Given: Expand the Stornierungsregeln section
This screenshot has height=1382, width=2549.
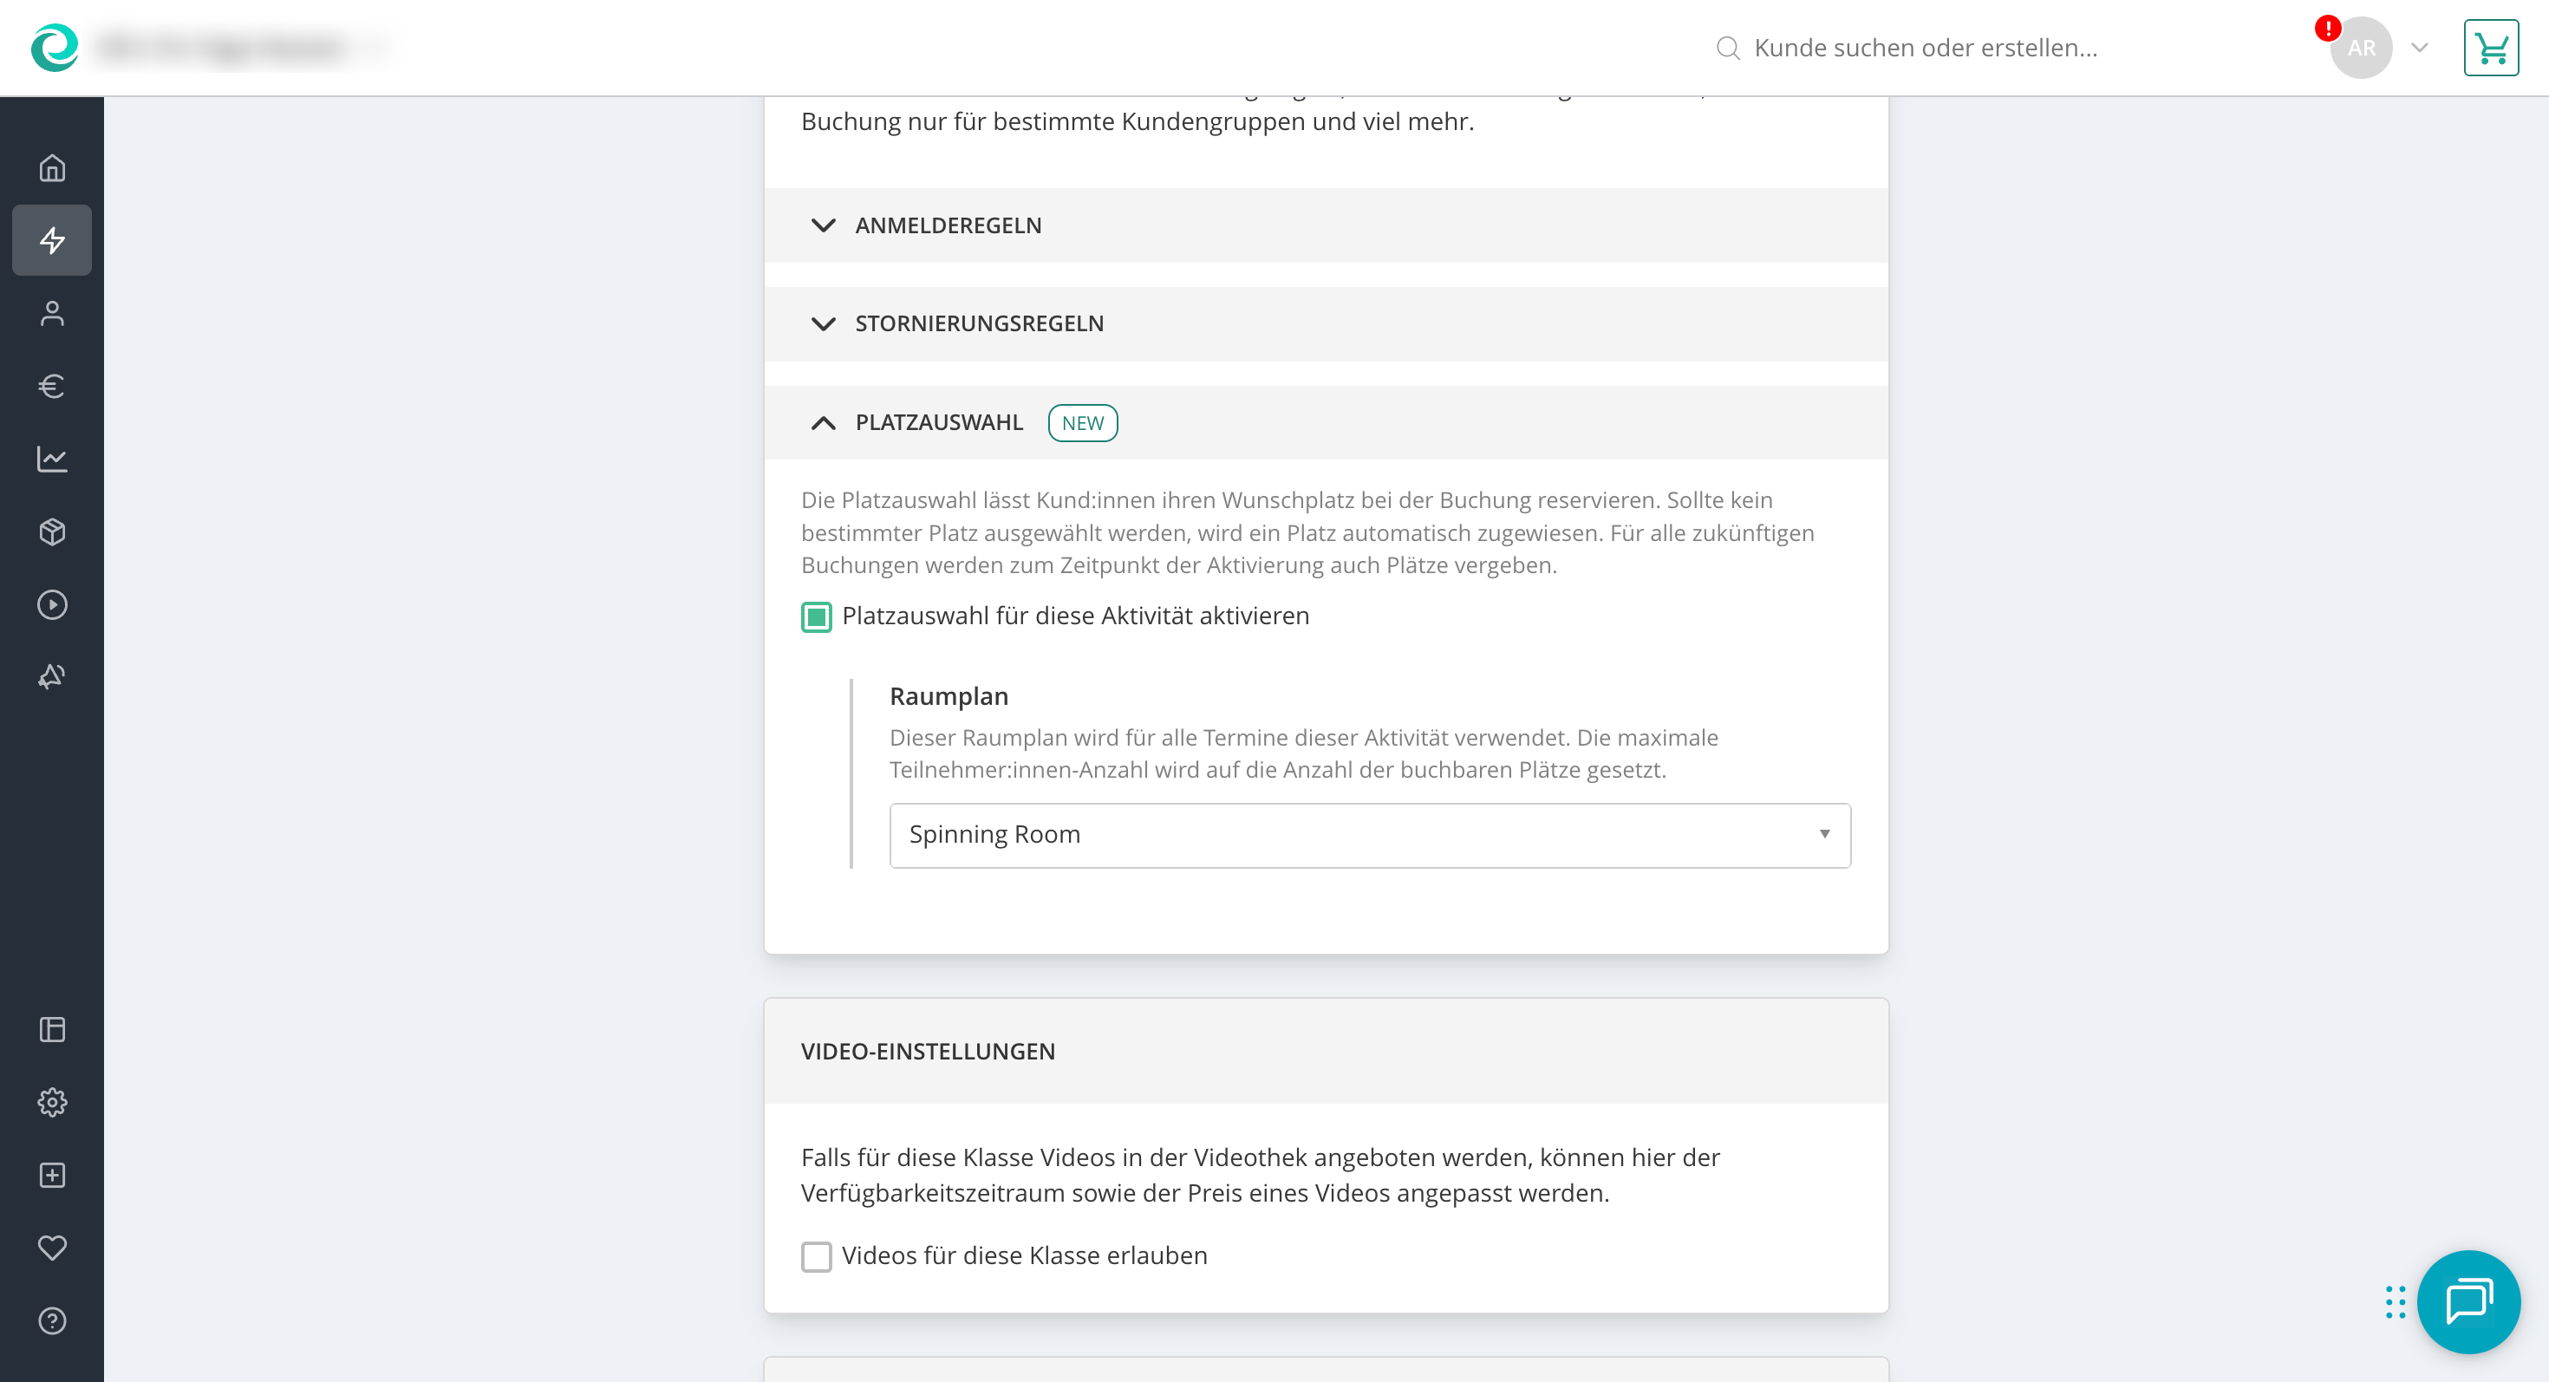Looking at the screenshot, I should click(978, 323).
